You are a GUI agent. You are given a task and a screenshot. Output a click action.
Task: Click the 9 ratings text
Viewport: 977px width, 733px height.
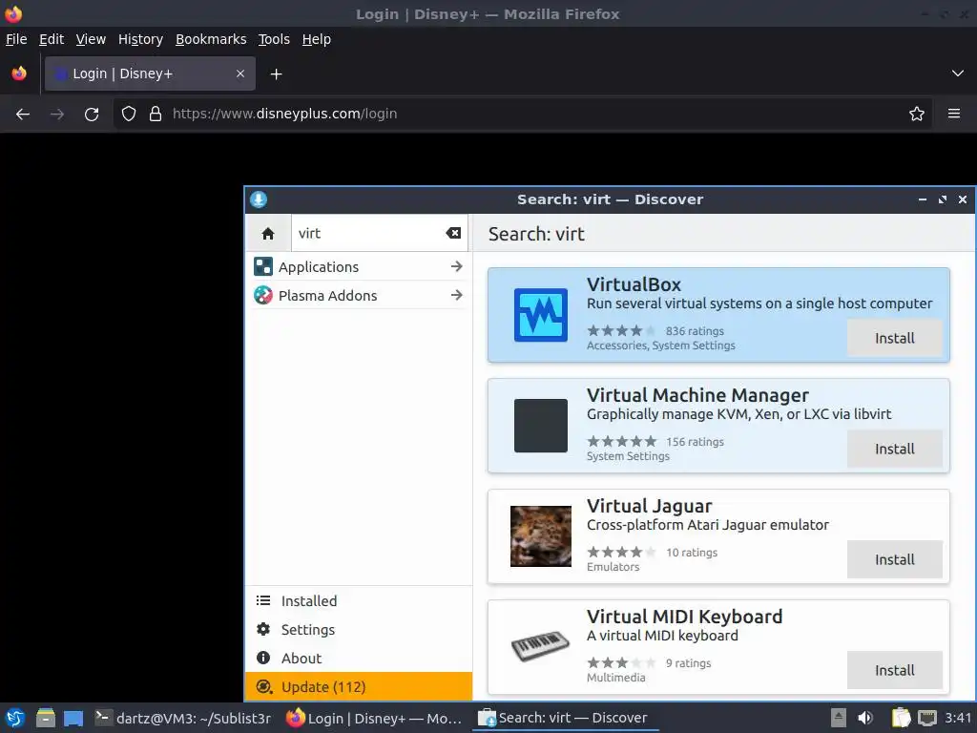tap(688, 663)
